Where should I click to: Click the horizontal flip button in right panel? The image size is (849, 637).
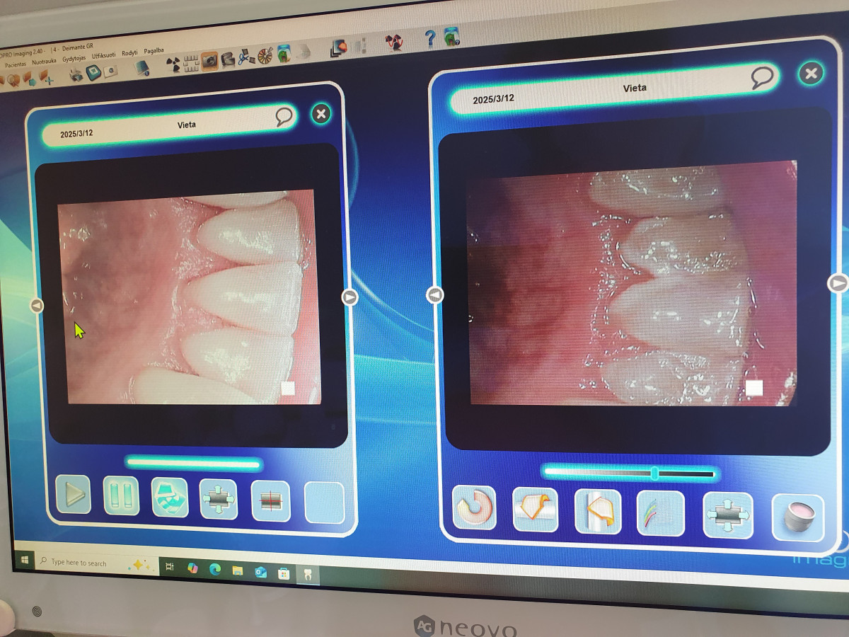click(535, 510)
